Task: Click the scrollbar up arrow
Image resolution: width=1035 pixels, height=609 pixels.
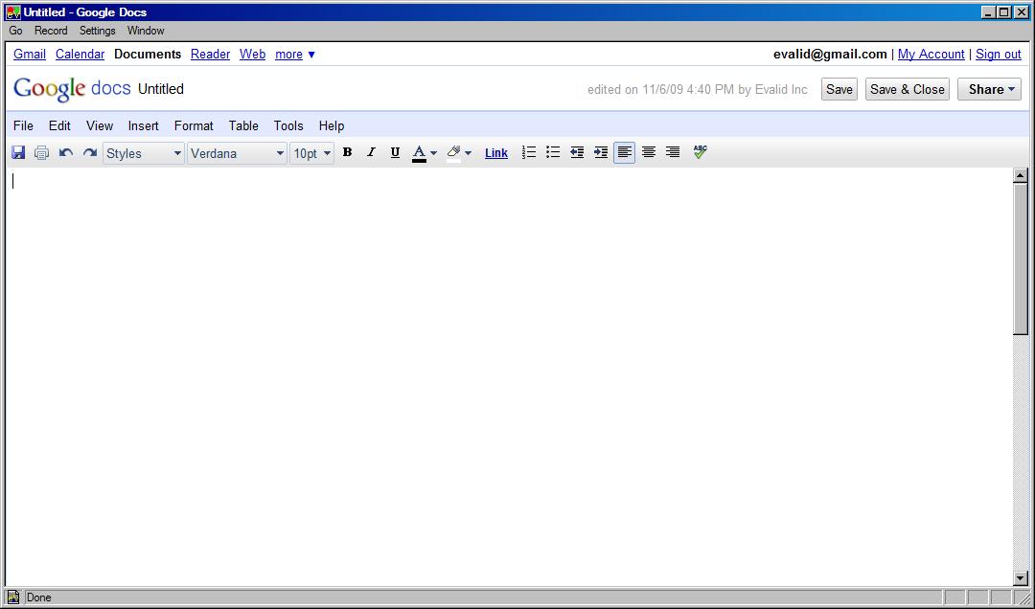Action: point(1021,175)
